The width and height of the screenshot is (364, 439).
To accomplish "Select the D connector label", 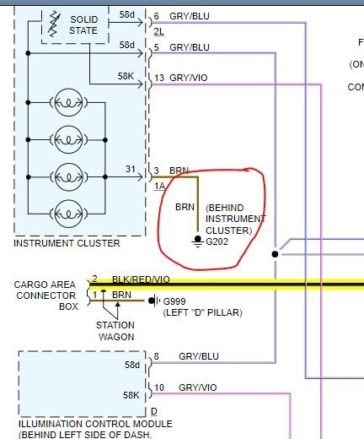I will point(154,411).
